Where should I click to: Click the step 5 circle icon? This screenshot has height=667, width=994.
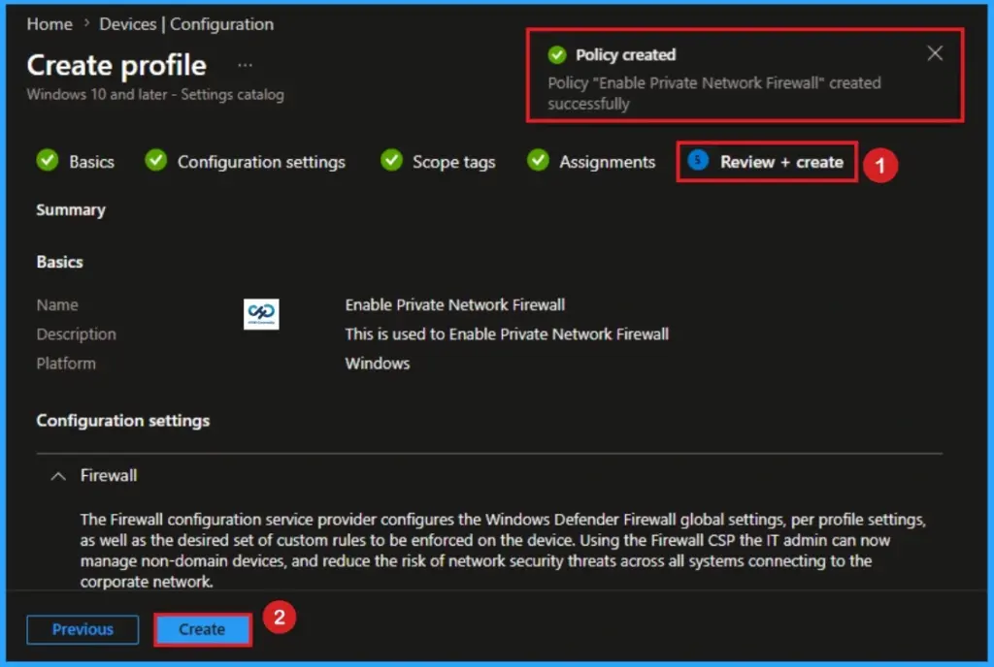click(x=697, y=161)
